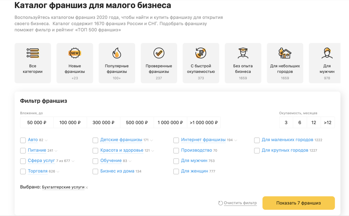Open Проверенные франшизы via checkmark icon

159,53
